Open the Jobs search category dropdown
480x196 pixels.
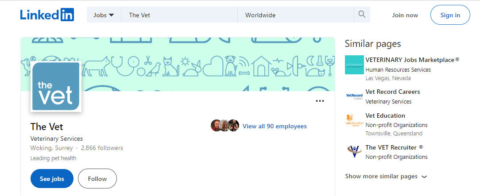(x=104, y=15)
